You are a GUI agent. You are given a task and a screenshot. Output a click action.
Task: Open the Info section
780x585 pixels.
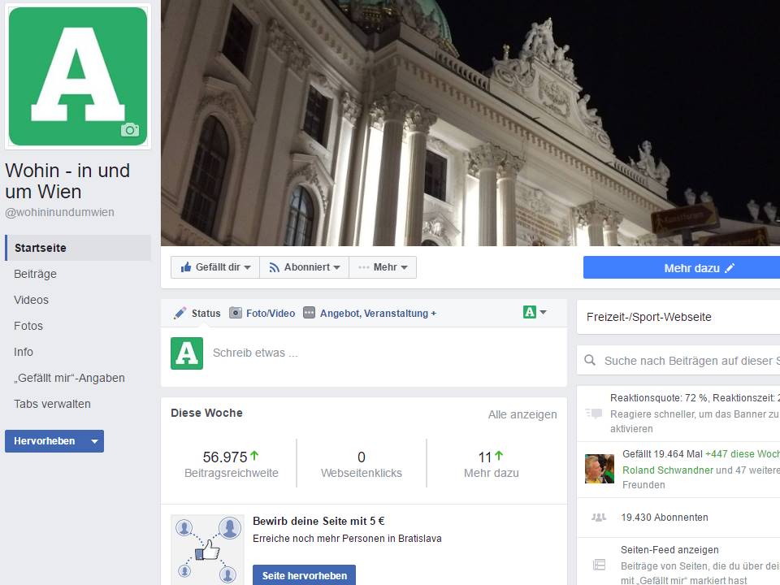coord(24,352)
